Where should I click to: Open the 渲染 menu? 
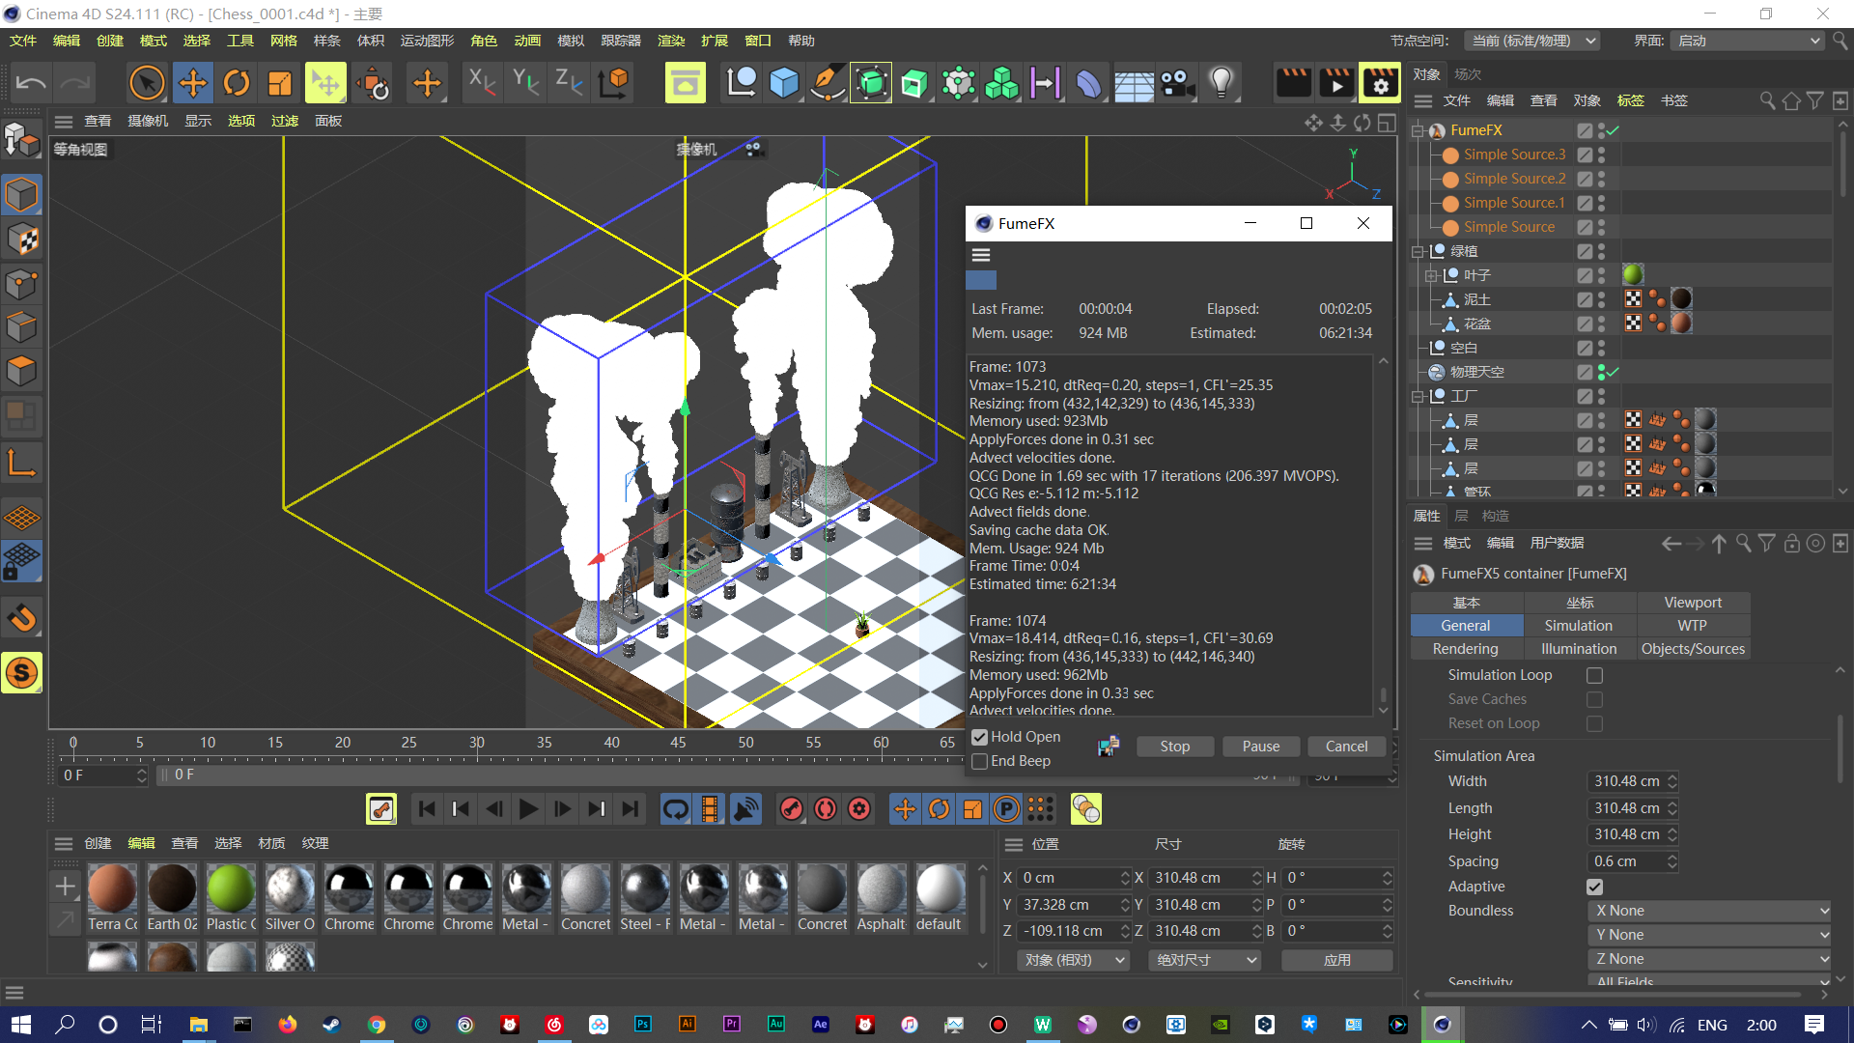pos(671,41)
